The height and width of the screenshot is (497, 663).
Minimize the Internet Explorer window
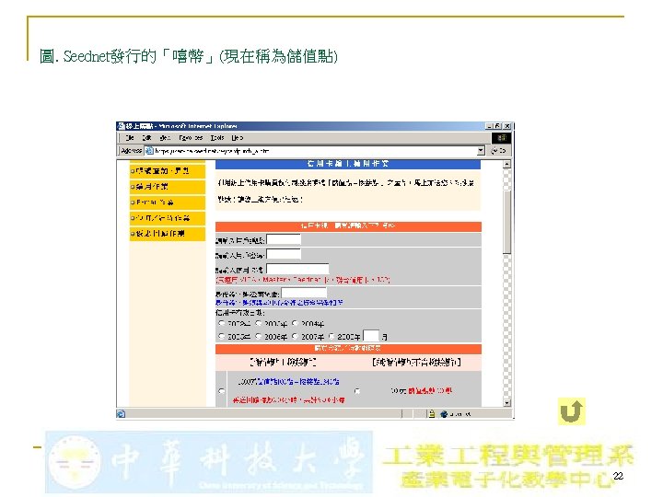click(x=489, y=126)
